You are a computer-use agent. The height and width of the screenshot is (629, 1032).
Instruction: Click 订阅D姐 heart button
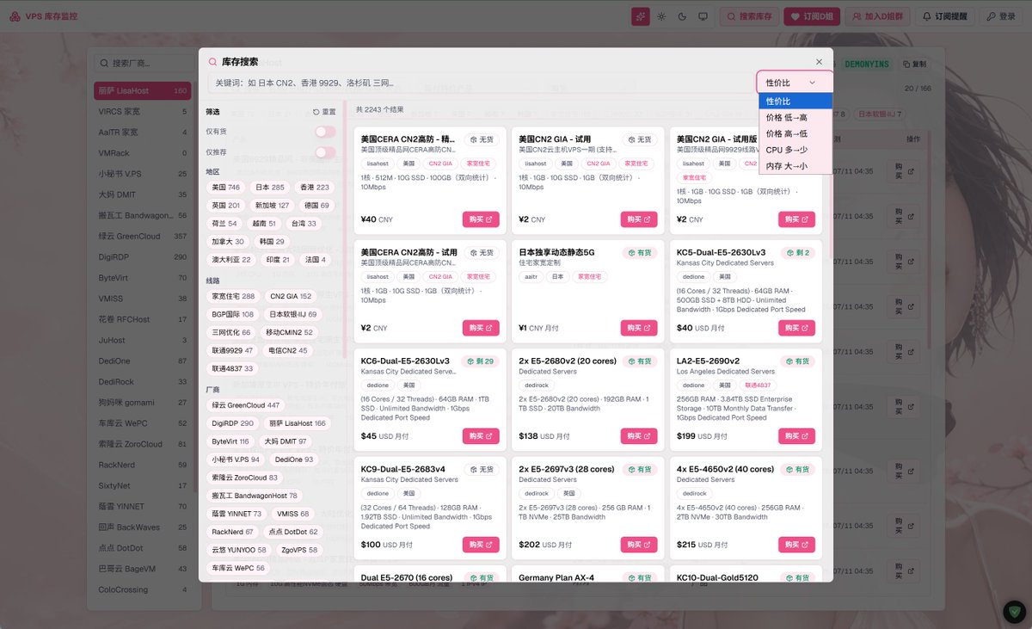coord(812,16)
